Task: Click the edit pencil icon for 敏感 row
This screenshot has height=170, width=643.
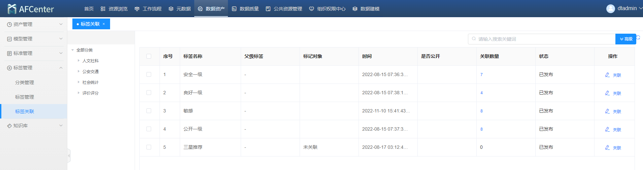Action: 607,111
